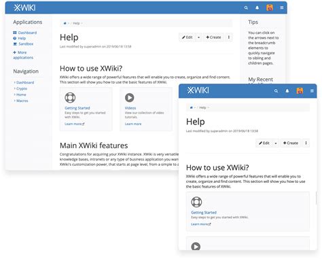This screenshot has width=322, height=259.
Task: Click home breadcrumb icon in small window
Action: (x=192, y=107)
